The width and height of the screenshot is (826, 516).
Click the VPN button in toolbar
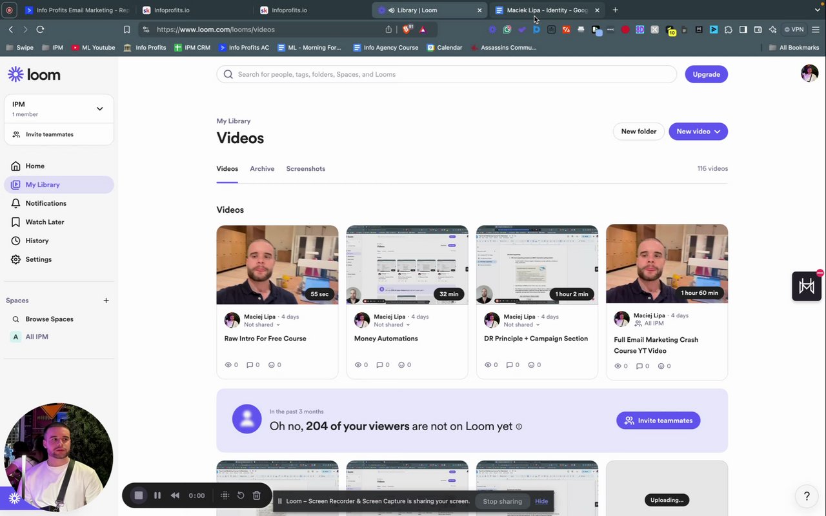click(x=794, y=30)
